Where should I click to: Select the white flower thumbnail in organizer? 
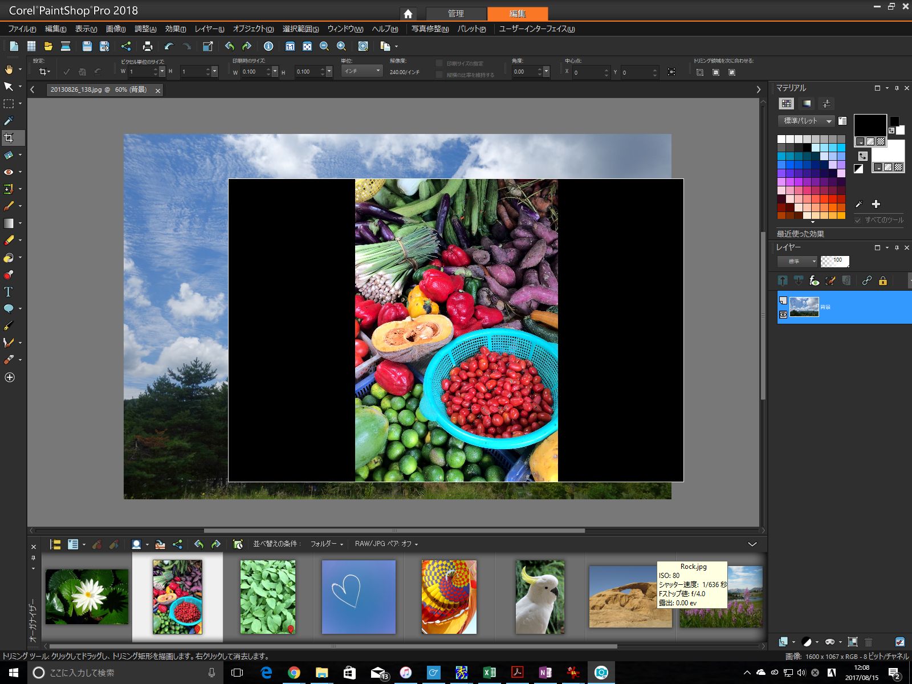click(x=87, y=597)
